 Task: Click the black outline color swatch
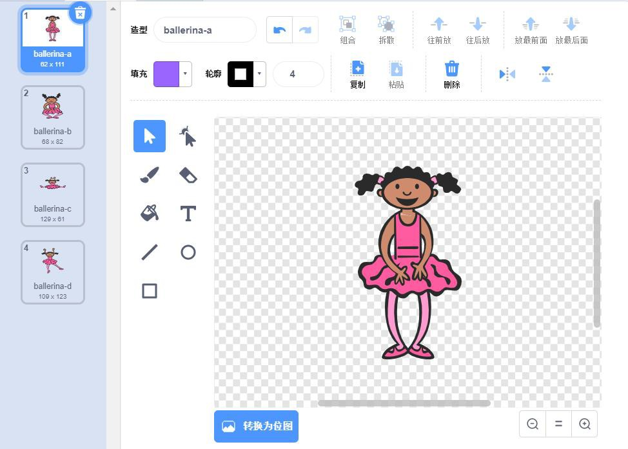pos(240,74)
